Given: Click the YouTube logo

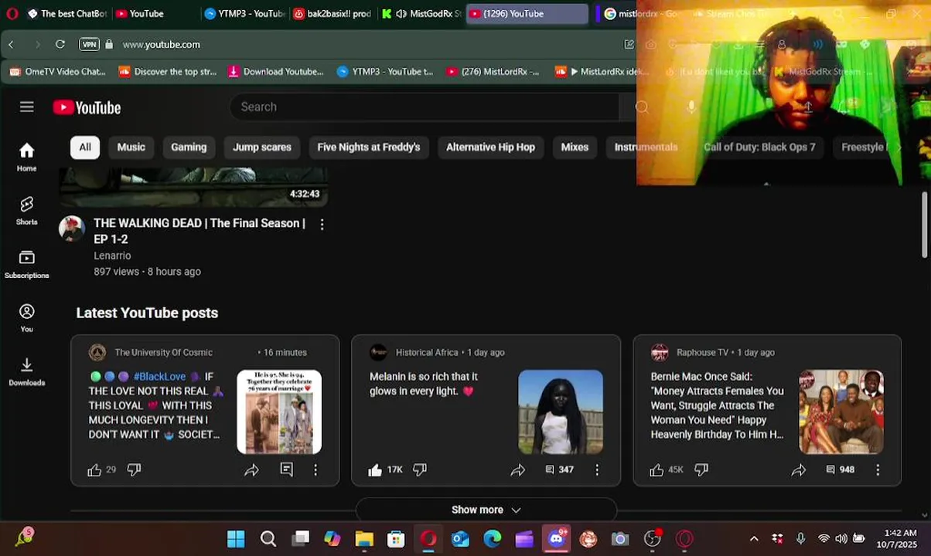Looking at the screenshot, I should 87,107.
